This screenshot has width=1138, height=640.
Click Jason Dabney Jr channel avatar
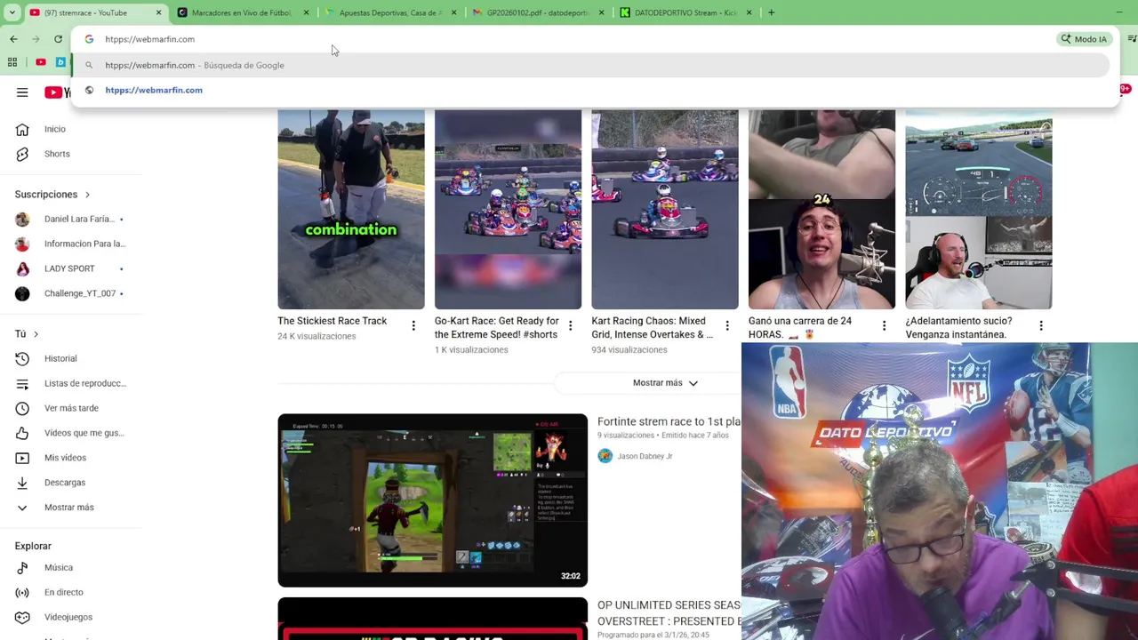click(x=605, y=456)
